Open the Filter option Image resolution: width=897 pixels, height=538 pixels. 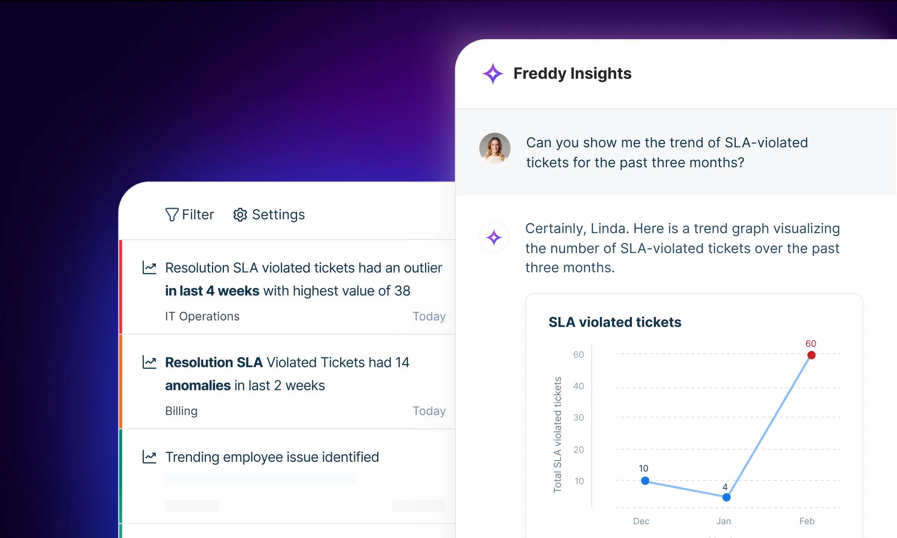[x=198, y=215]
